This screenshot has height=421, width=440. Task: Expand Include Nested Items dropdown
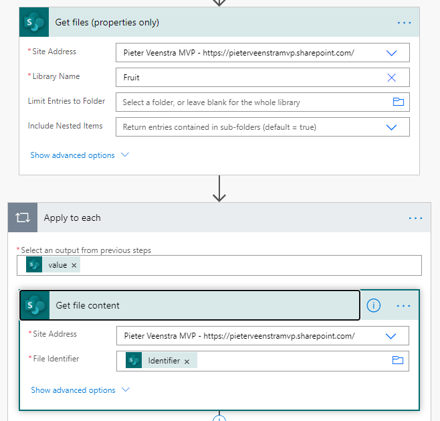coord(391,127)
